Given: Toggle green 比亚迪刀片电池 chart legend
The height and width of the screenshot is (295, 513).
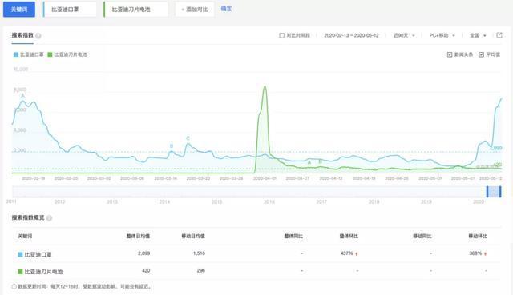Looking at the screenshot, I should click(67, 54).
